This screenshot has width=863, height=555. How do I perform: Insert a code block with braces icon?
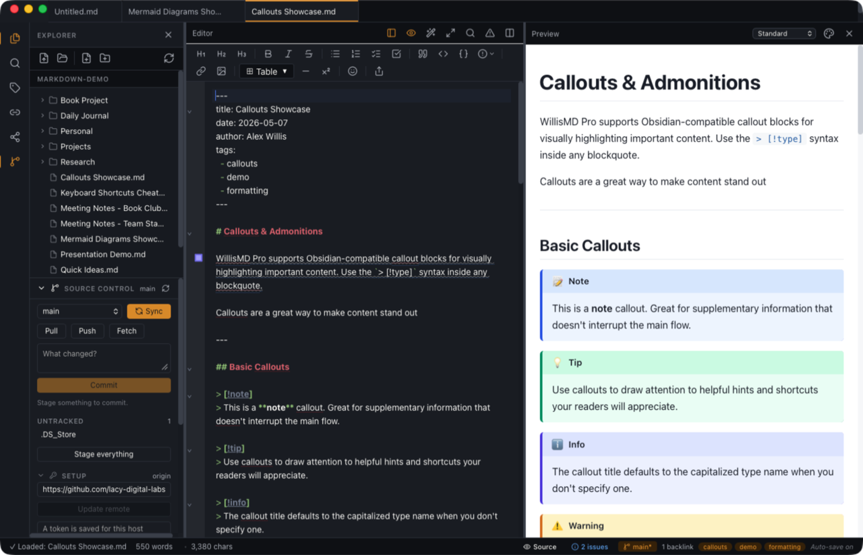point(463,54)
